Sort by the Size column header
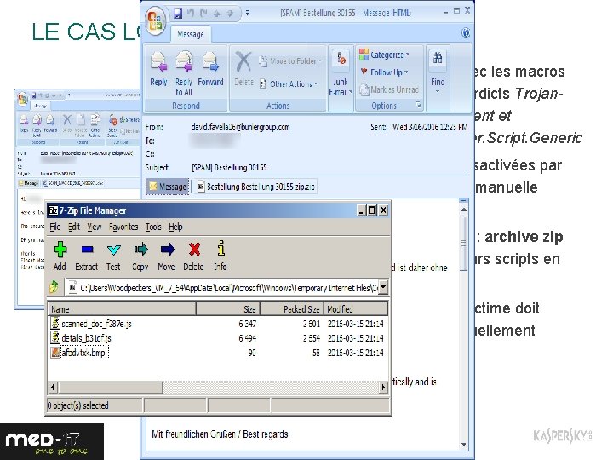 click(x=228, y=309)
